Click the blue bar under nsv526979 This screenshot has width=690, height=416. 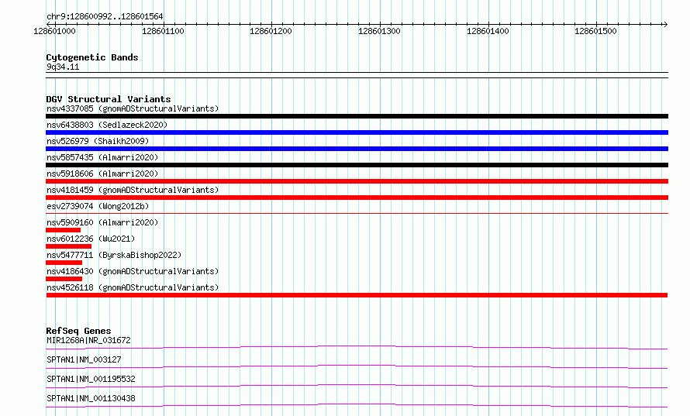pyautogui.click(x=357, y=149)
